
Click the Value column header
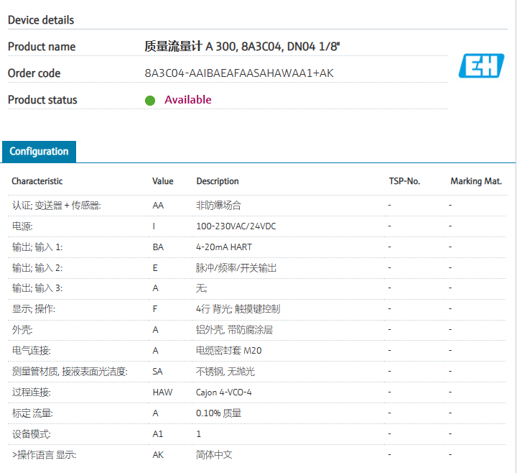(x=163, y=181)
